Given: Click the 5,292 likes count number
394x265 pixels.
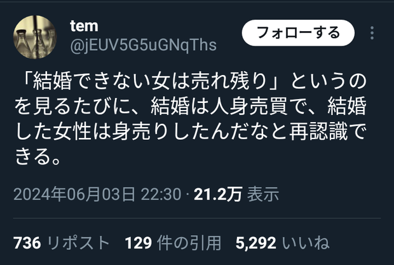Looking at the screenshot, I should click(256, 243).
